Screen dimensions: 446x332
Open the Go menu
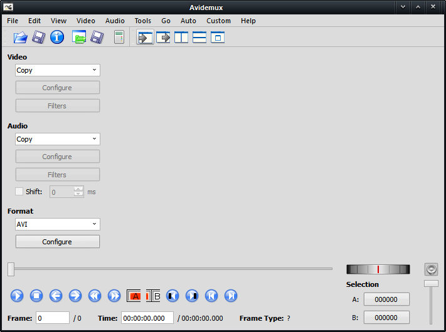166,21
